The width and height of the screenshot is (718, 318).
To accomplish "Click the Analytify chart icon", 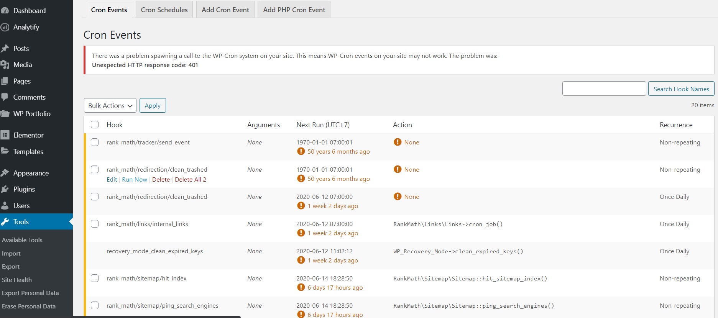I will click(x=5, y=27).
